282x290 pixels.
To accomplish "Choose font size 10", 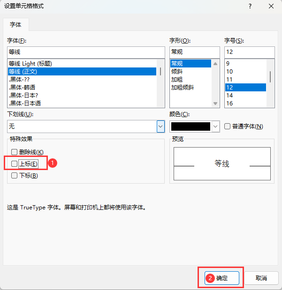I will [245, 72].
